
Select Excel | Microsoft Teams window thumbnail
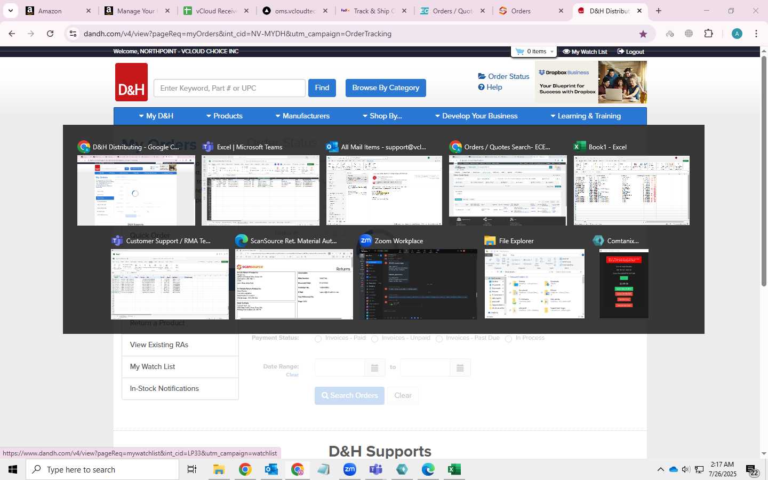coord(260,190)
